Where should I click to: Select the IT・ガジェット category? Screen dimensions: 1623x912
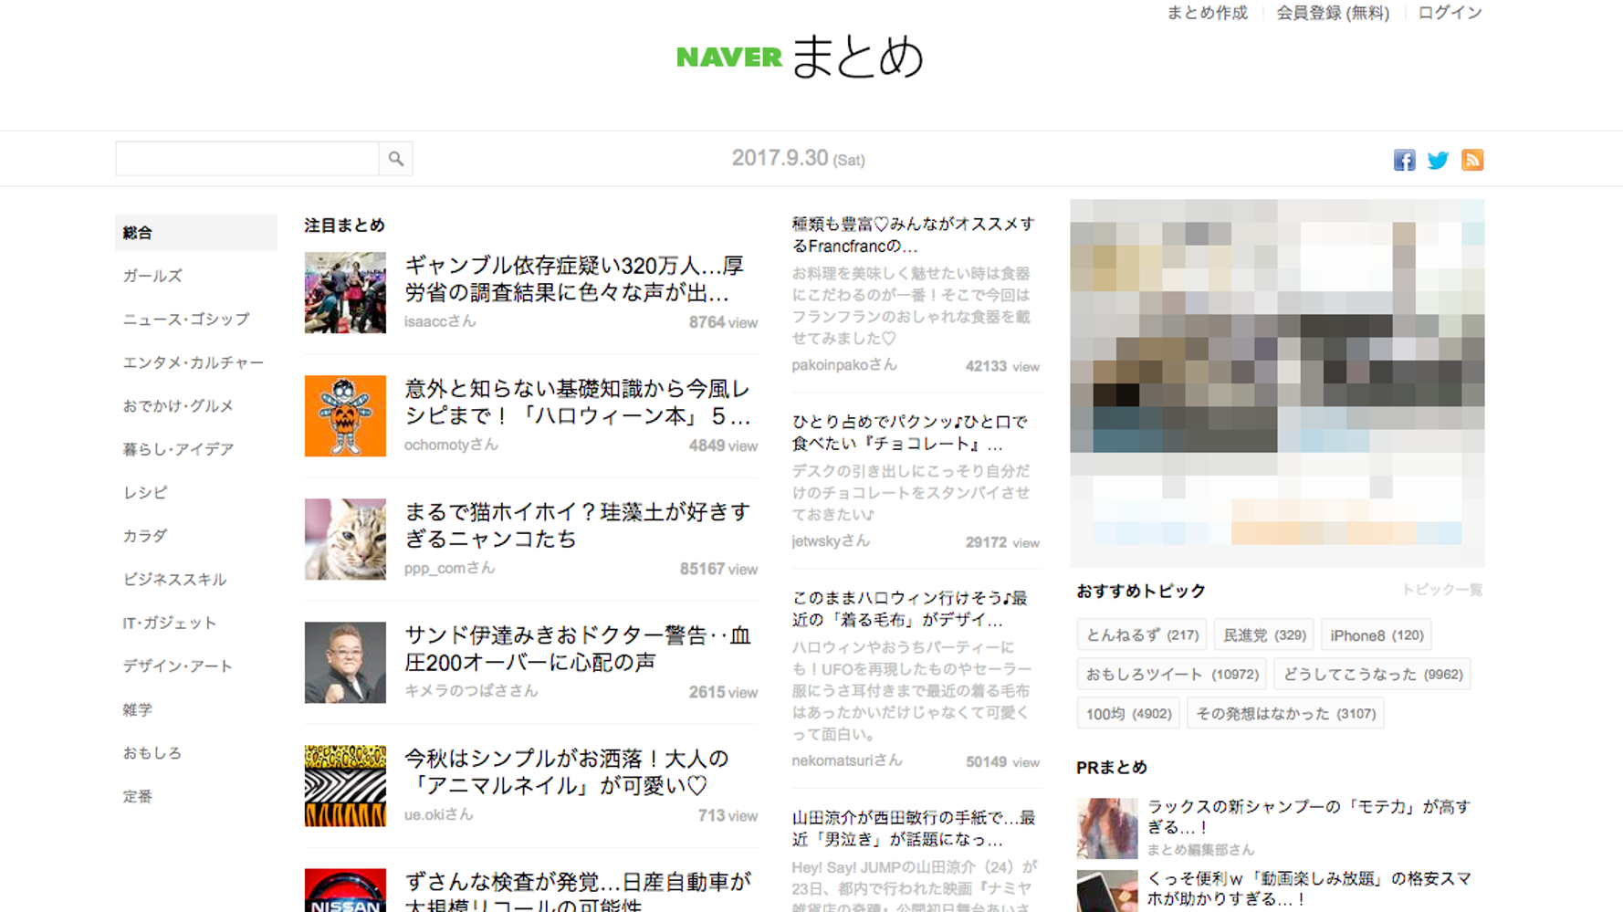coord(169,623)
